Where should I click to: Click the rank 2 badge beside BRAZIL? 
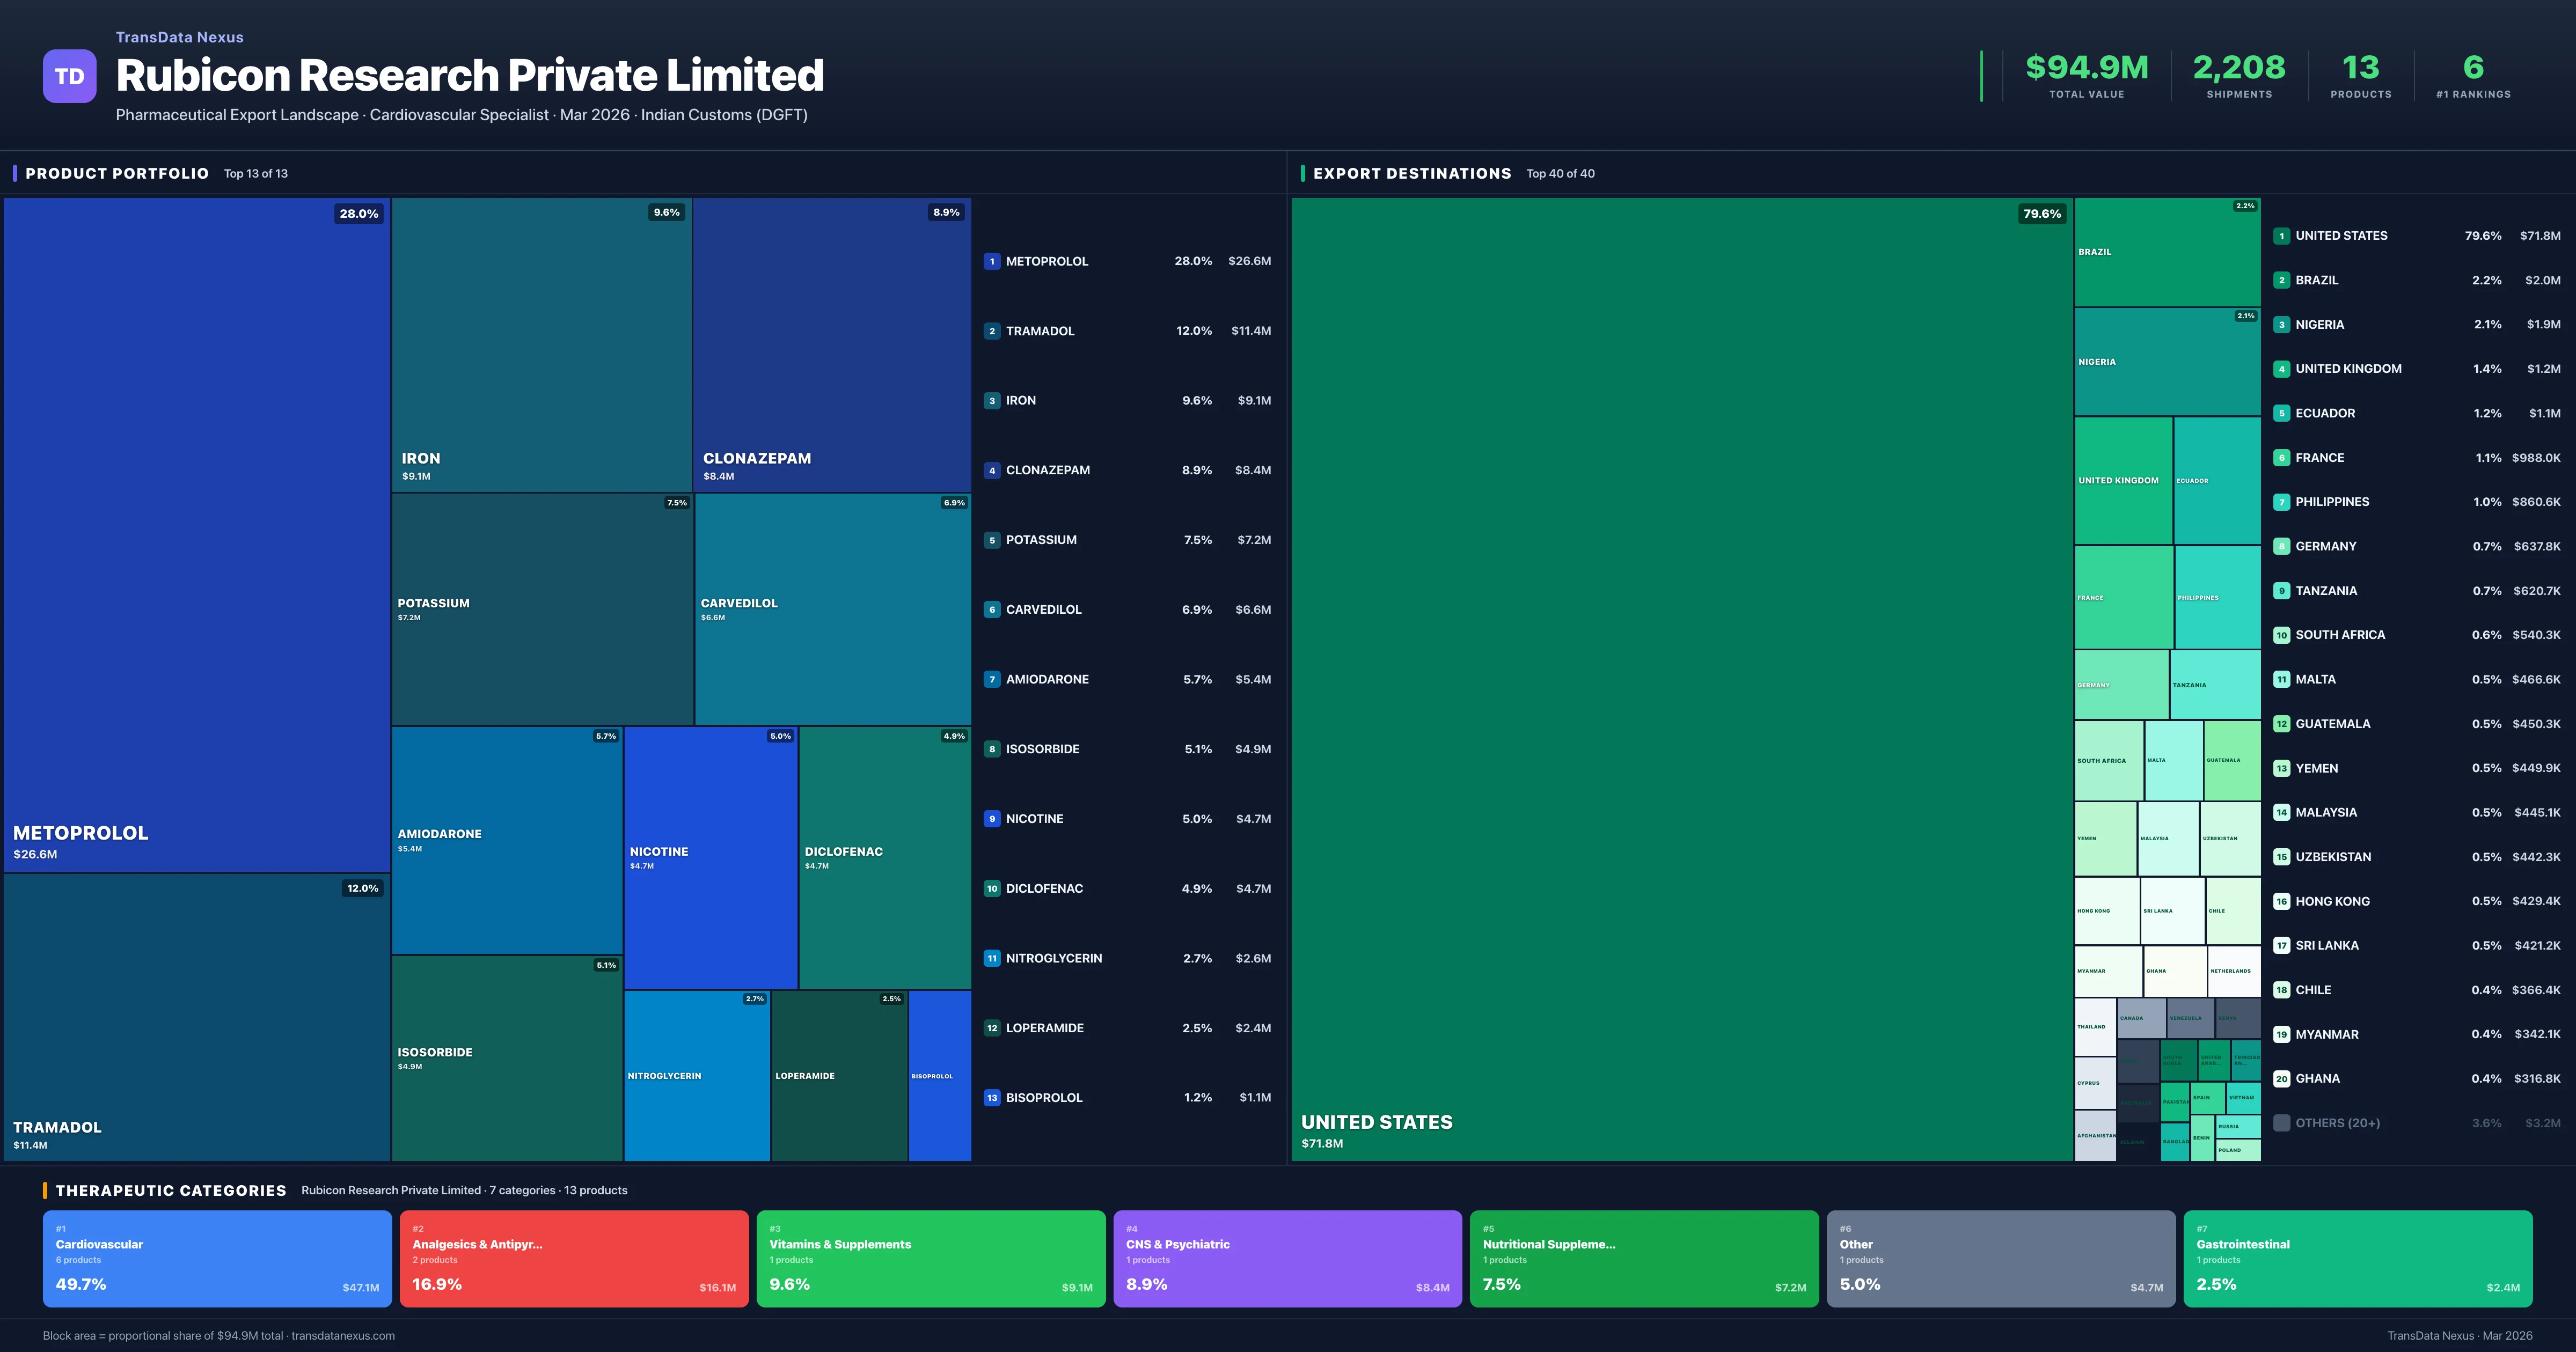tap(2281, 280)
